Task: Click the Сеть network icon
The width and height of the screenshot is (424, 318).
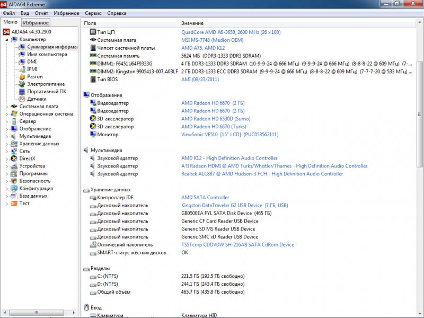Action: (x=14, y=151)
